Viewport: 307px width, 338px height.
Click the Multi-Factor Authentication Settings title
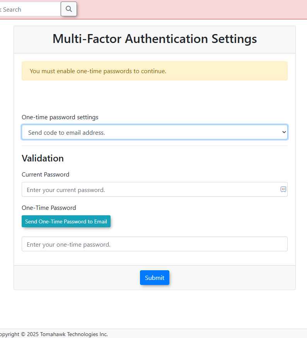[155, 39]
